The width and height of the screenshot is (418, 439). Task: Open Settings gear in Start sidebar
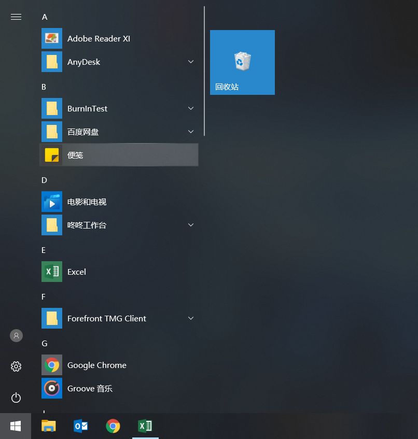coord(16,366)
